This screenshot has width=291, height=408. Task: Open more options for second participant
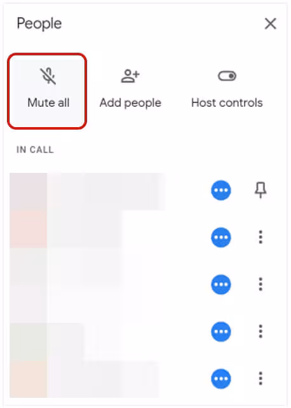pos(261,237)
